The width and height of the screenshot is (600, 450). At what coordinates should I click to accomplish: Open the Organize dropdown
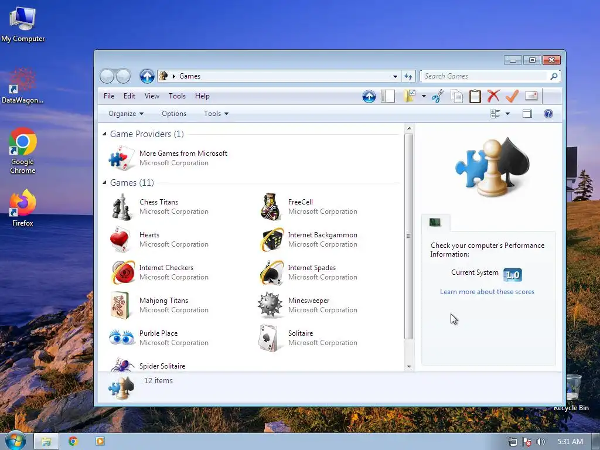126,114
